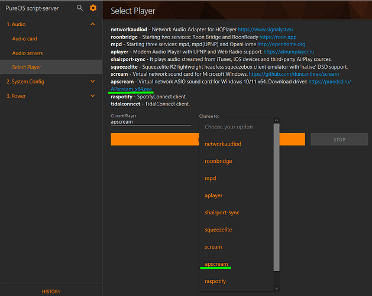372x296 pixels.
Task: Open the albumplayer.ru link
Action: [x=289, y=52]
